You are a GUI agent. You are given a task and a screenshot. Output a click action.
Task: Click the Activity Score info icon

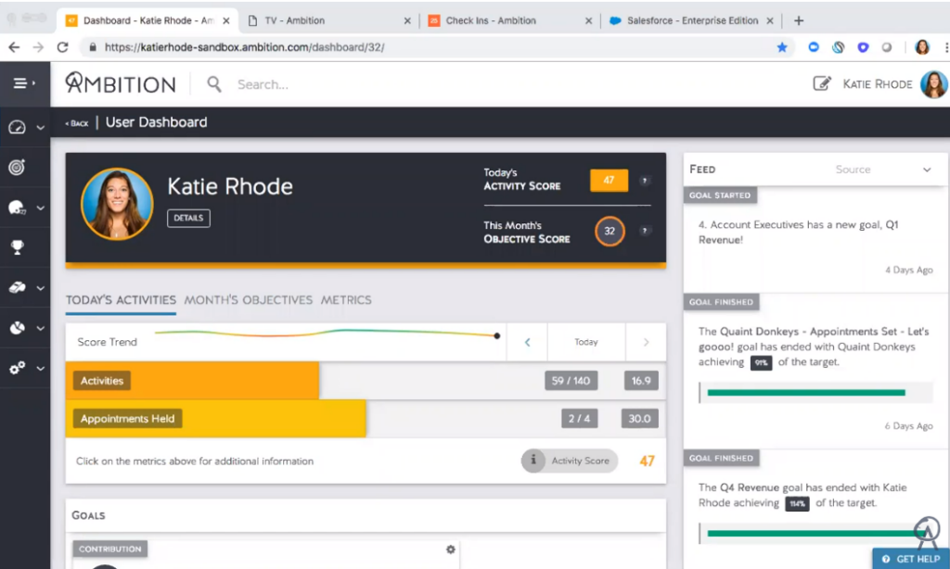(x=533, y=460)
